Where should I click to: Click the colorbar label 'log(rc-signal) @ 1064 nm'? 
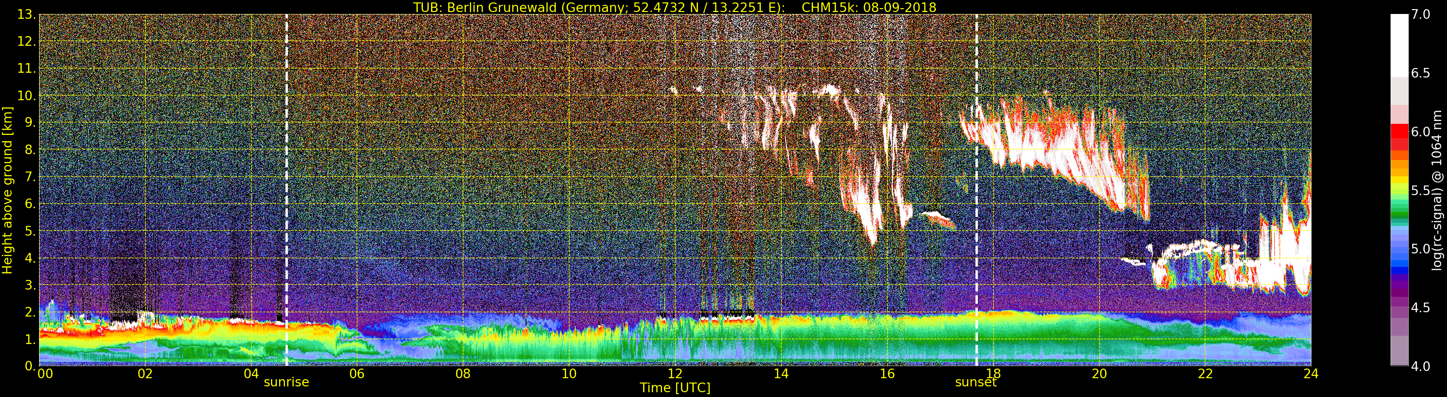[x=1437, y=190]
